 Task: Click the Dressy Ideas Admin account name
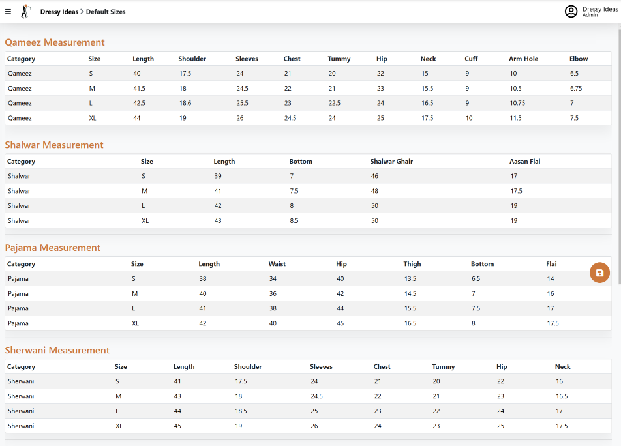(x=599, y=12)
